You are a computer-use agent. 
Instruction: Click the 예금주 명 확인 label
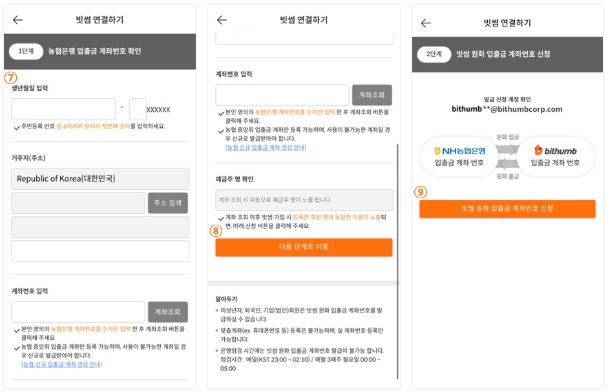coord(235,179)
